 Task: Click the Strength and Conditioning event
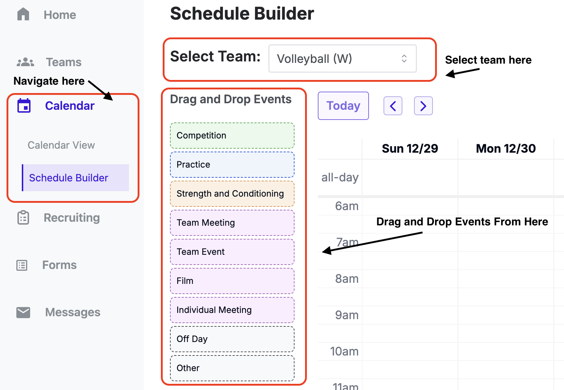coord(232,194)
